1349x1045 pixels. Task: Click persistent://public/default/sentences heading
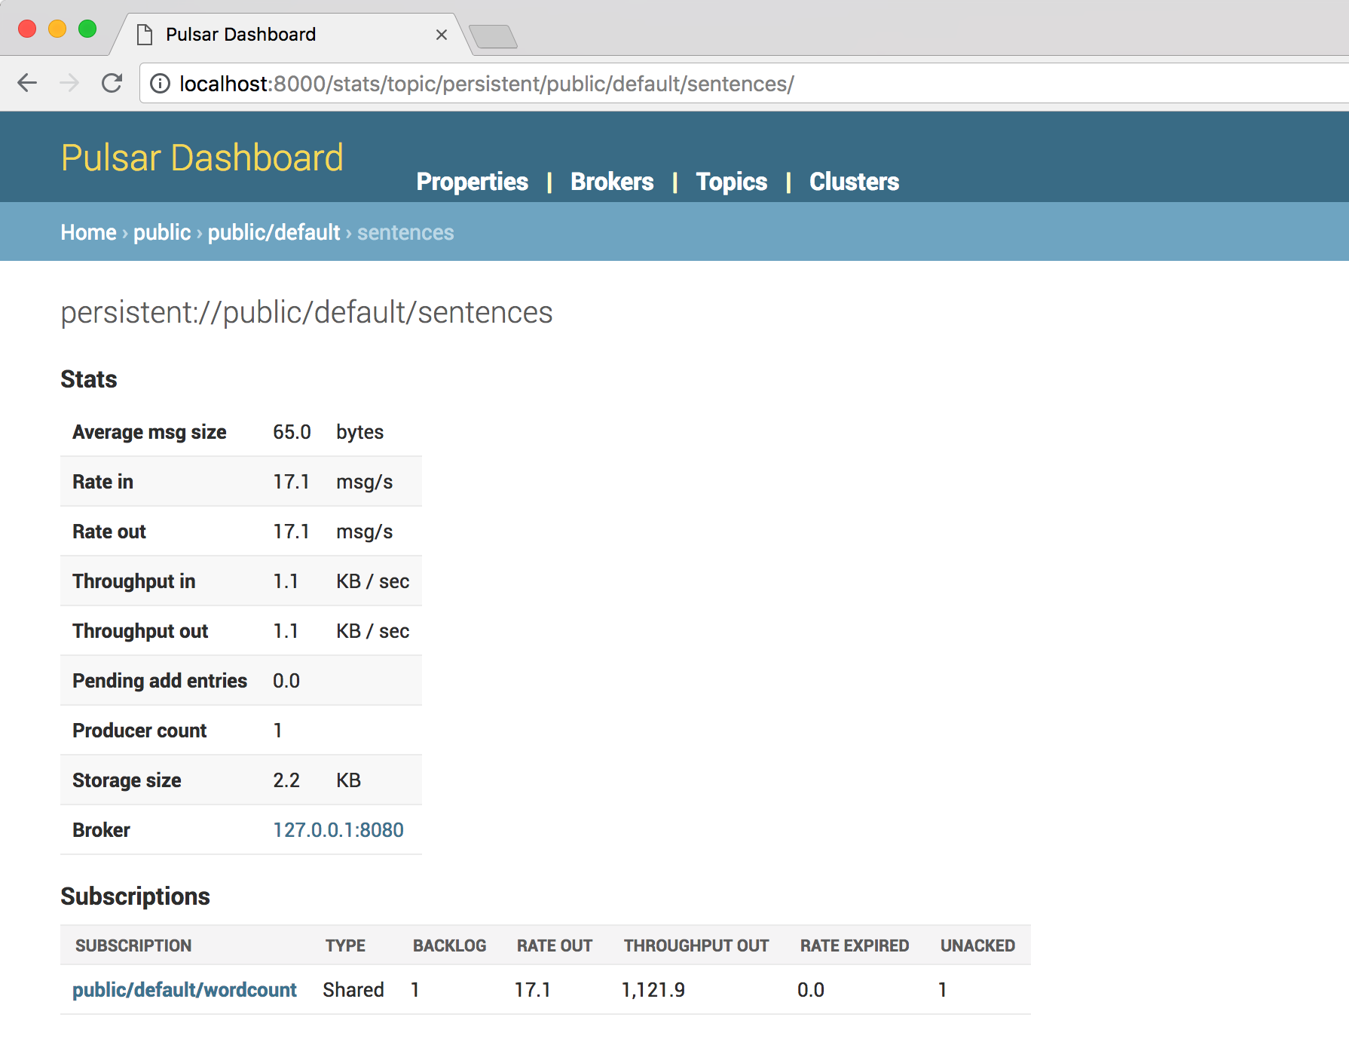(x=307, y=312)
